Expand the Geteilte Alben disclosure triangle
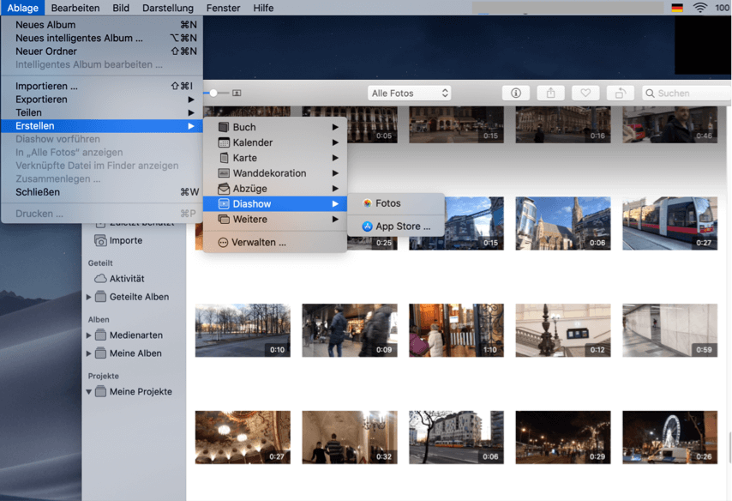This screenshot has width=732, height=501. (89, 298)
